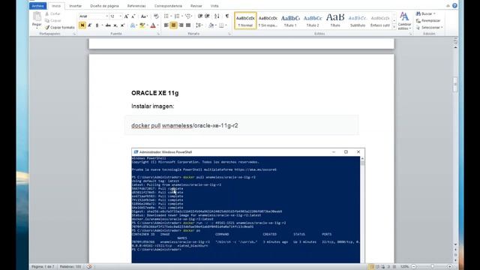Switch to the Insertar tab
Screen dimensions: 480x270
pos(75,6)
